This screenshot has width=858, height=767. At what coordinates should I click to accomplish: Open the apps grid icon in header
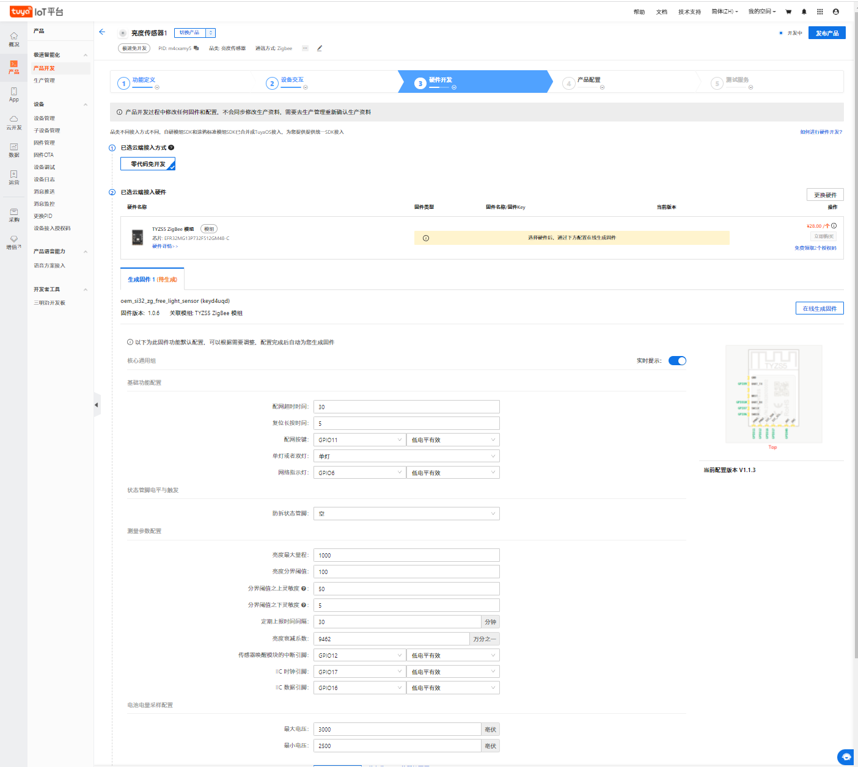coord(820,12)
